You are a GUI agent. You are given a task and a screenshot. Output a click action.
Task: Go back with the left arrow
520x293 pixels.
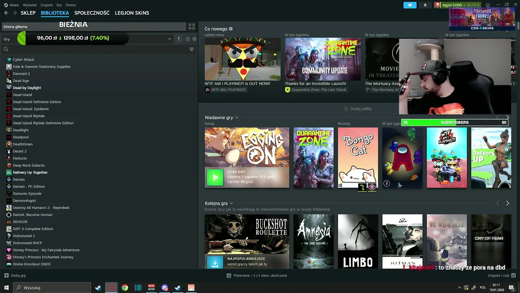pyautogui.click(x=6, y=13)
